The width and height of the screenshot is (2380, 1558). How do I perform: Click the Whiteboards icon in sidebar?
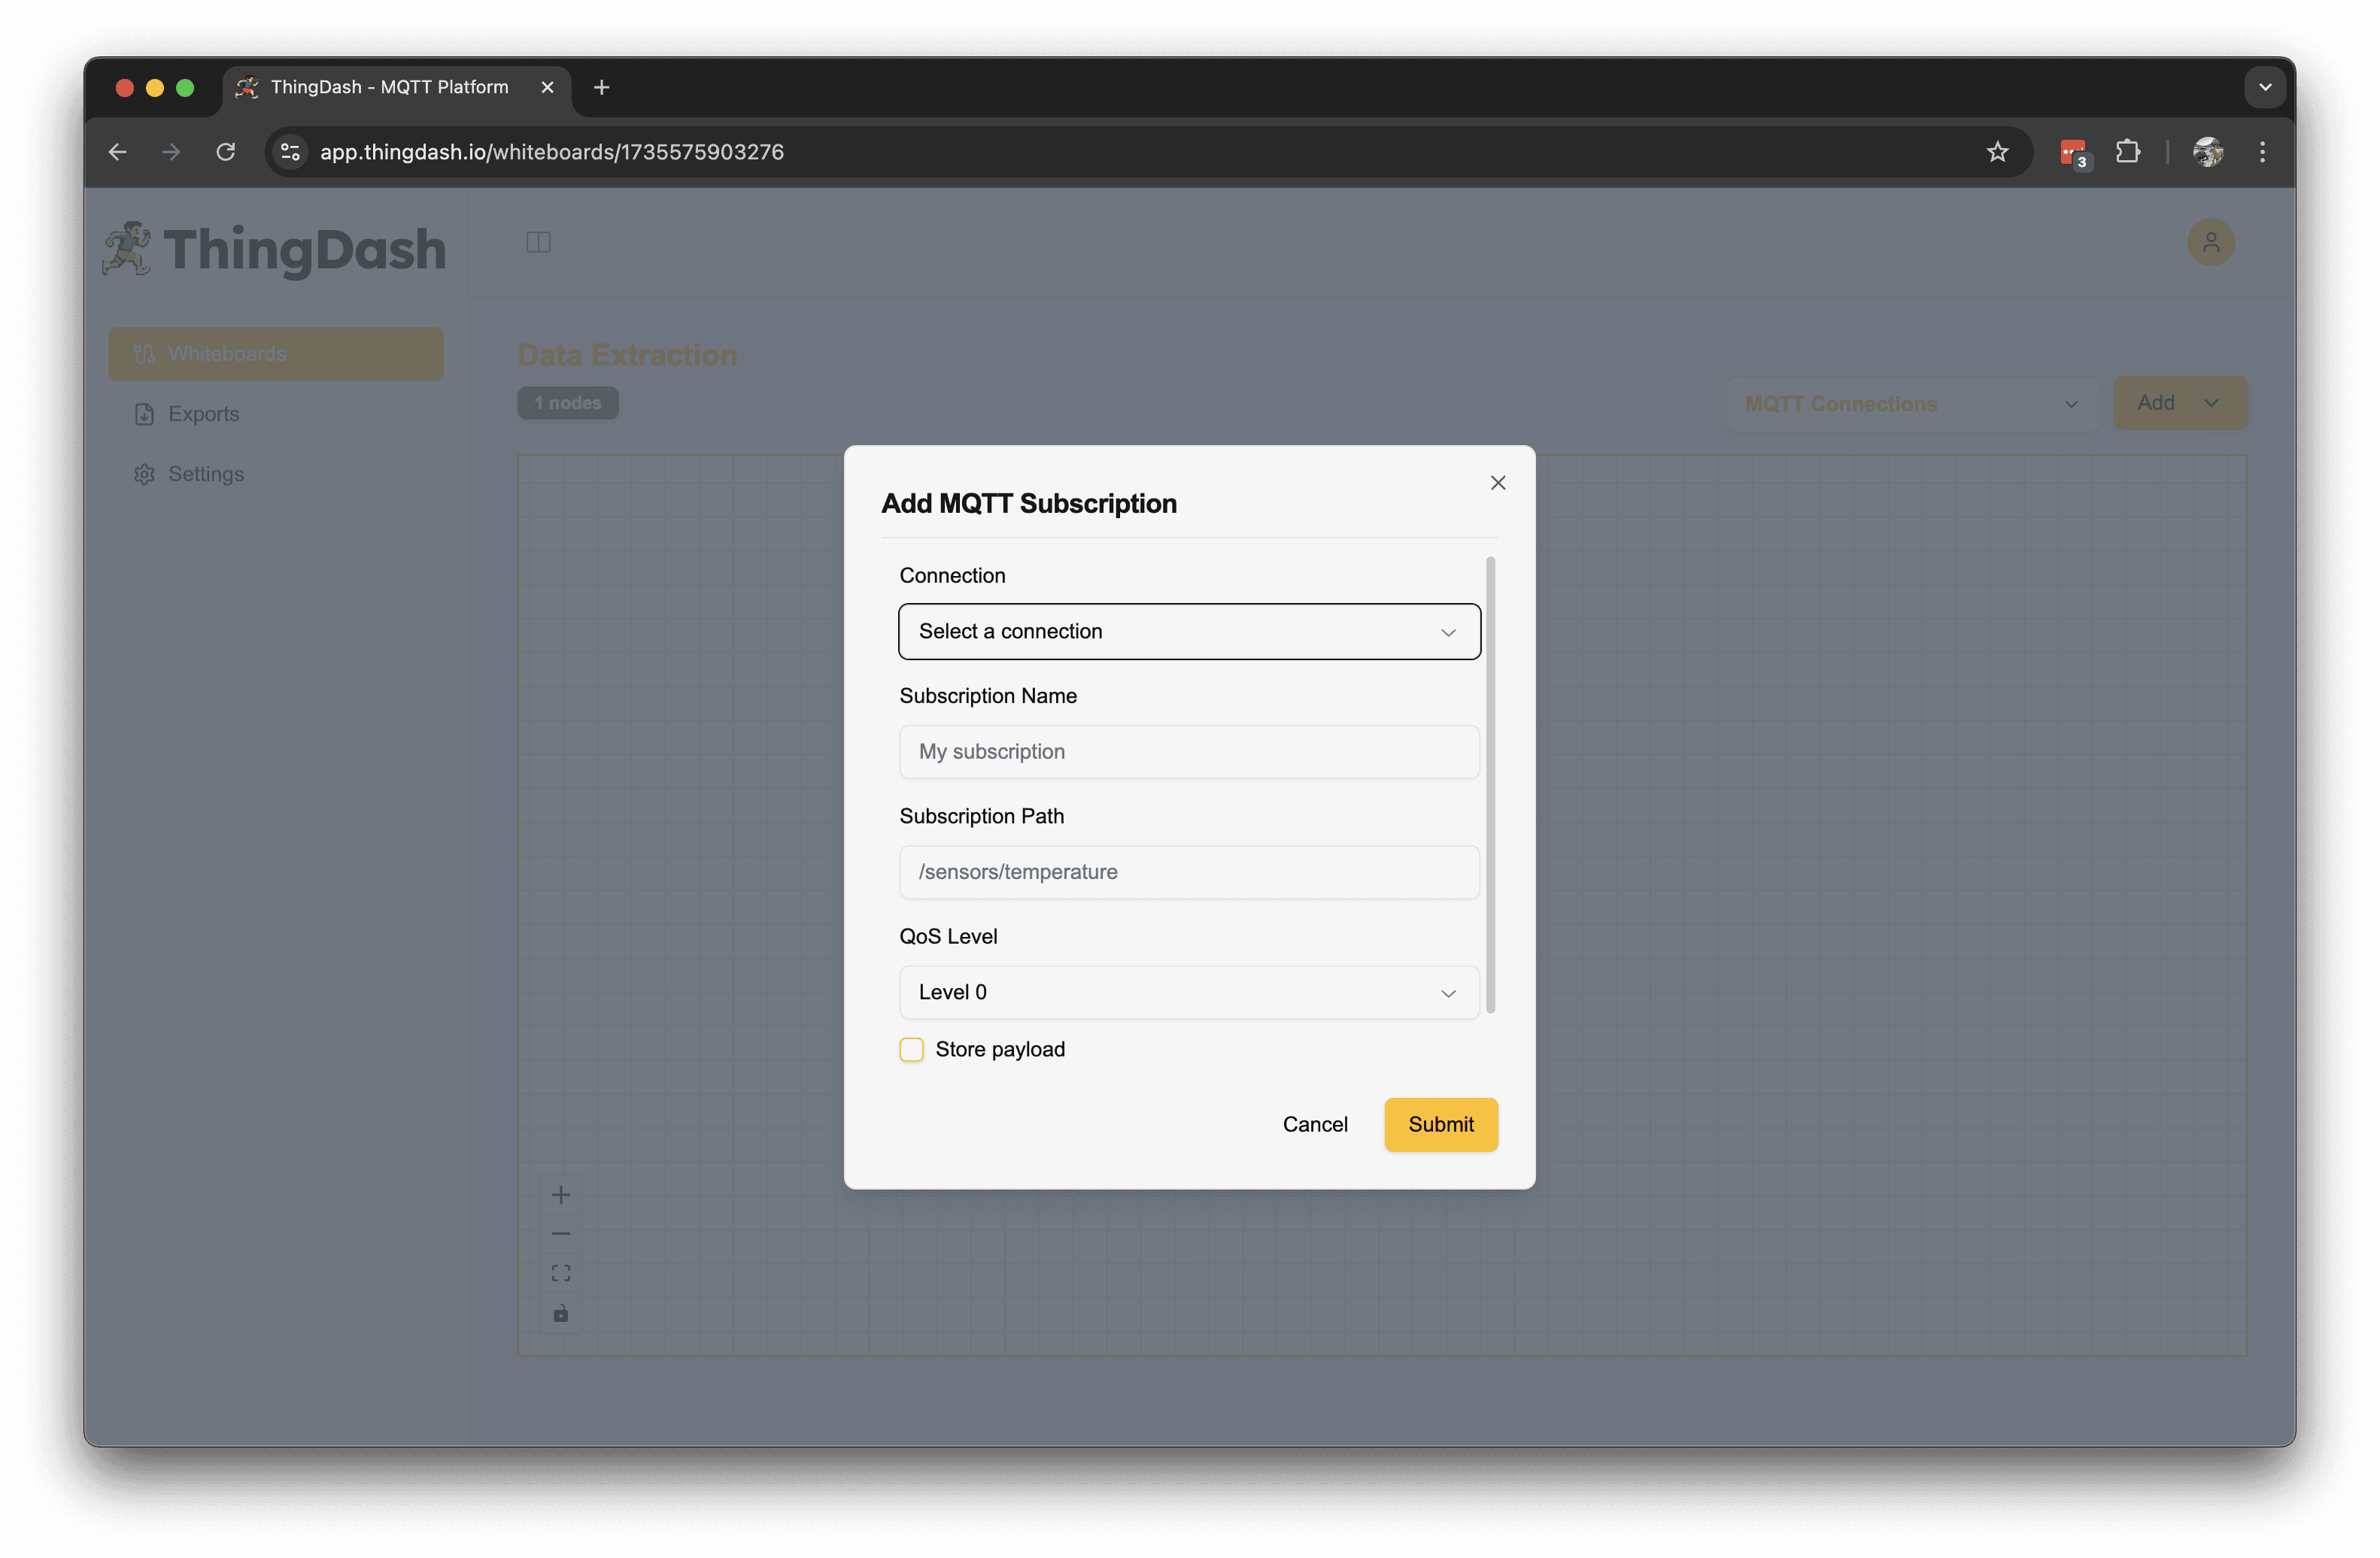(145, 353)
